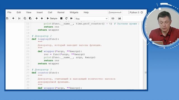This screenshot has width=179, height=100.
Task: Click docstring 'Декоратор, который выводит вызовы функции.'
Action: (x=70, y=45)
